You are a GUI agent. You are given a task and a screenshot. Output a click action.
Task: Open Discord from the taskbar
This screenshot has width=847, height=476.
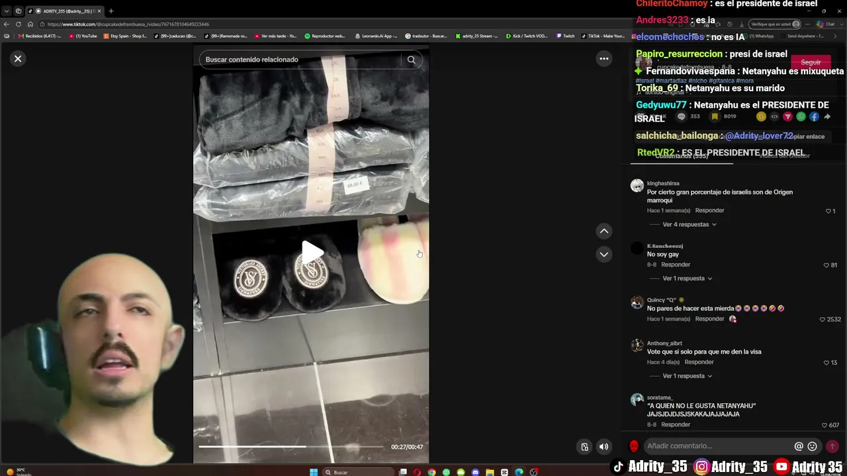475,472
